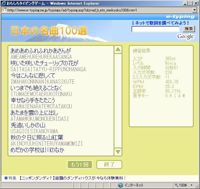Click the zoom magnifier icon in status bar
This screenshot has width=200, height=189.
pos(176,185)
